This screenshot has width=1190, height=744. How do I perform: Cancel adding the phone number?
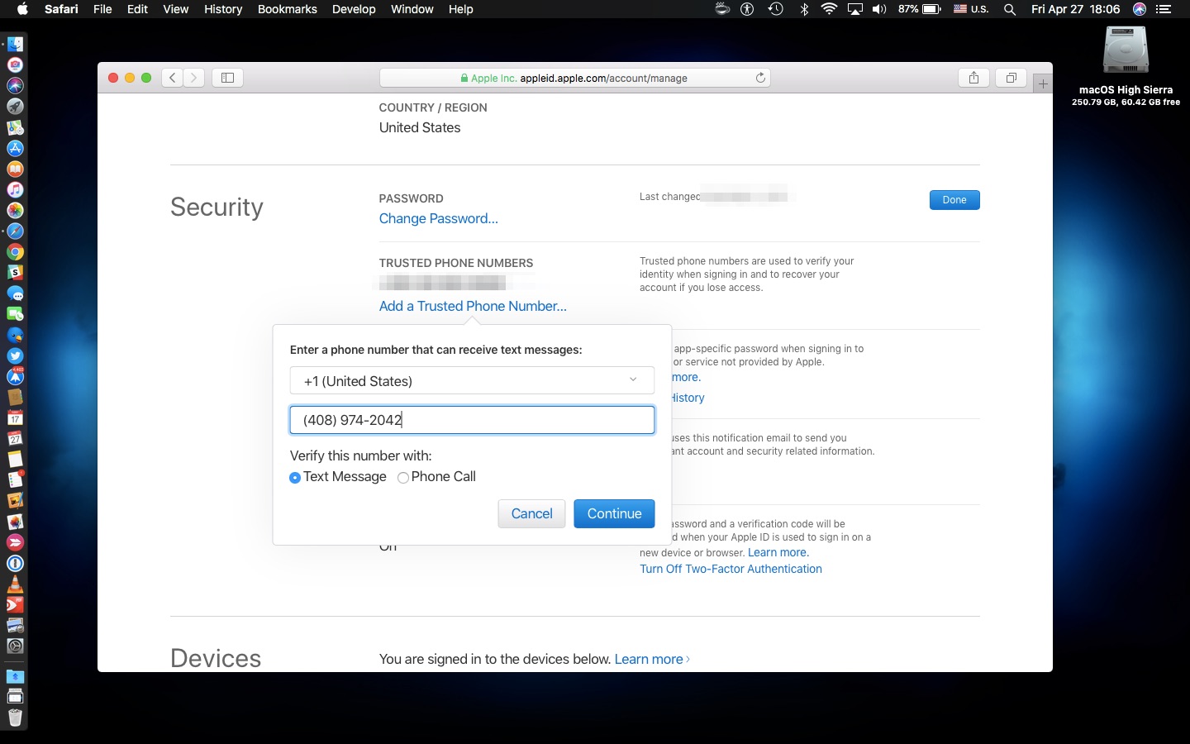coord(531,513)
